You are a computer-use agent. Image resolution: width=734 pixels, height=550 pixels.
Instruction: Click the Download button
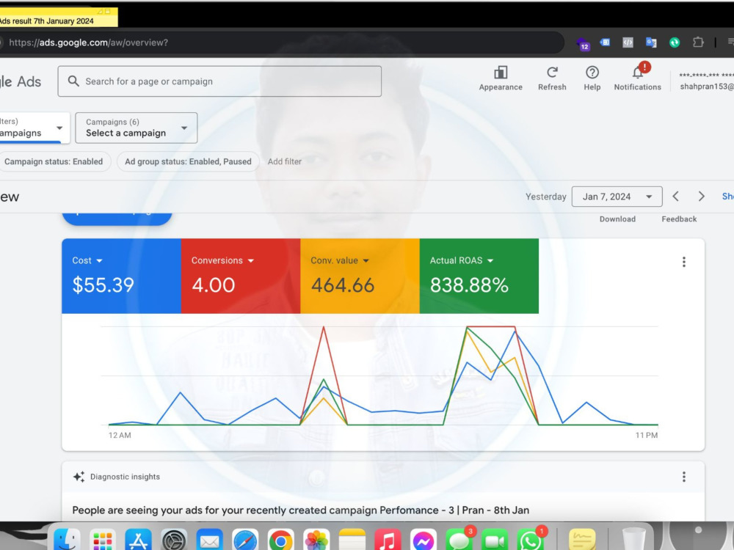click(x=617, y=219)
